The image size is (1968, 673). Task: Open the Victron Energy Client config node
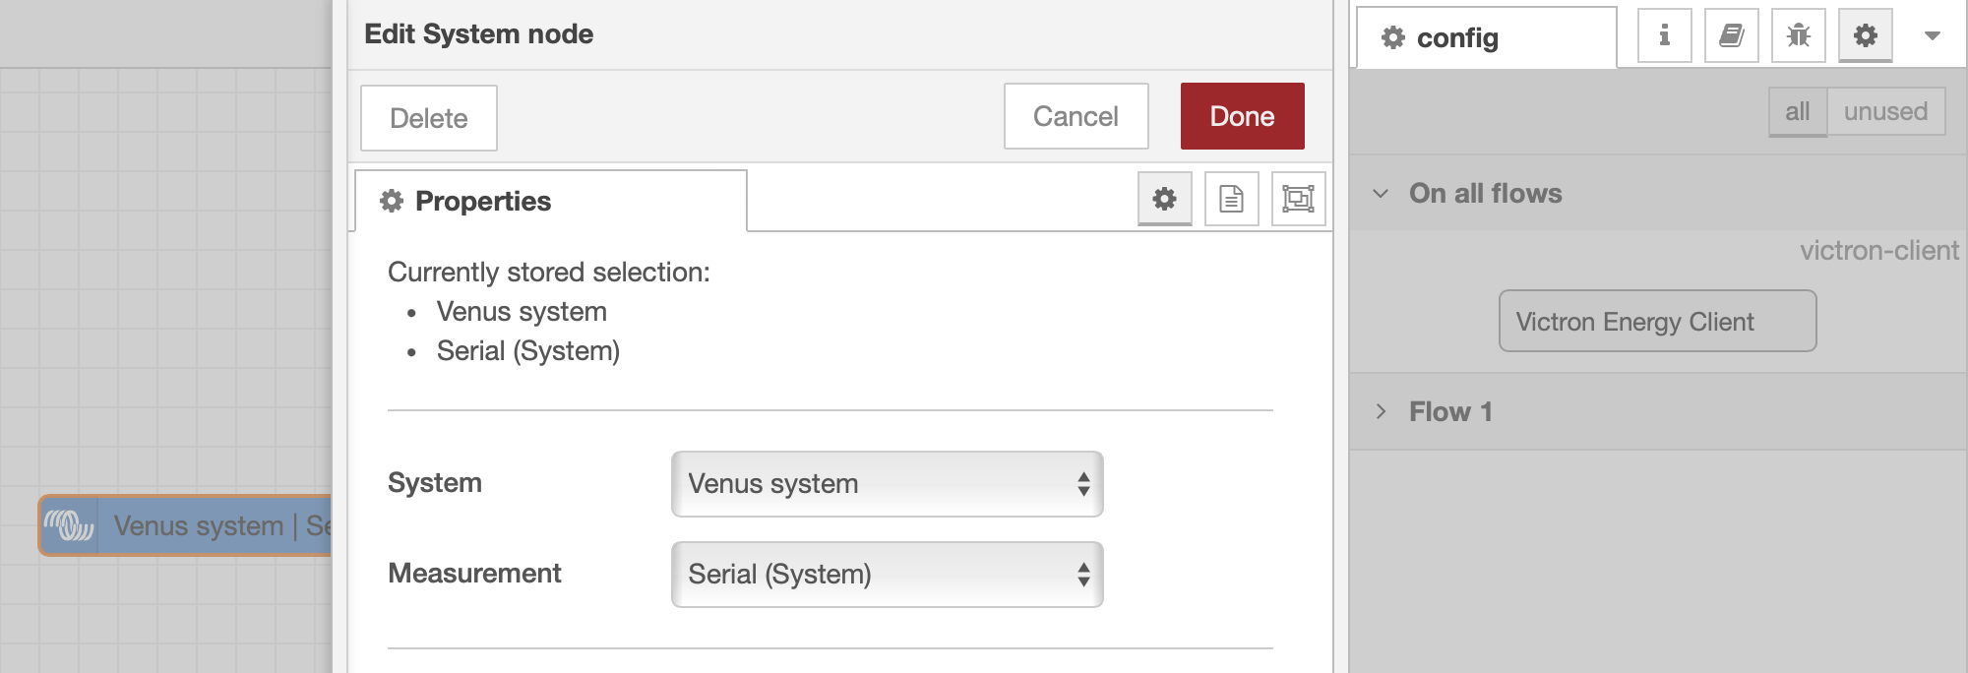pos(1657,321)
